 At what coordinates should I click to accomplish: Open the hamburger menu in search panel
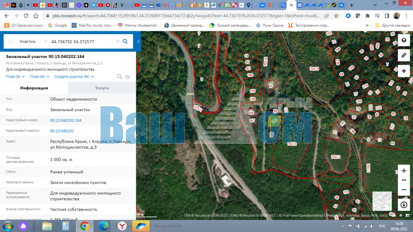(11, 41)
